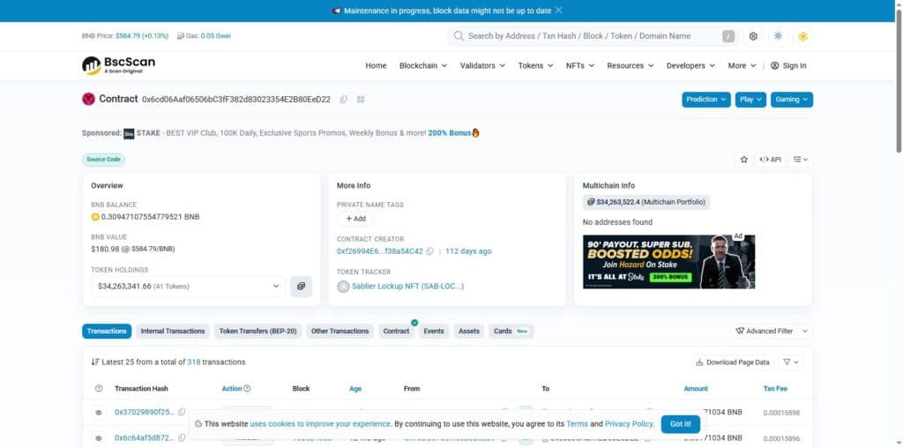Expand the Resources menu
This screenshot has height=448, width=903.
631,65
